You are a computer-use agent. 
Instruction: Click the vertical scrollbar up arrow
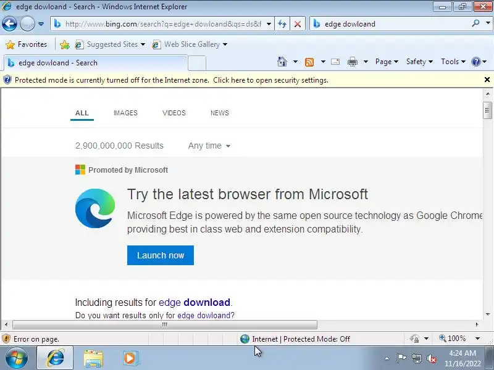[488, 94]
